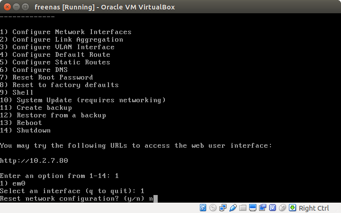Click the http://10.2.7.80 URL text
Screen dimensions: 341x213
[34, 161]
